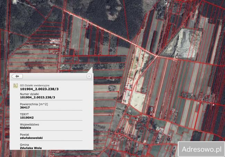Screen dimensions: 225x157
Task: Click the Gmina label
Action: pyautogui.click(x=24, y=145)
